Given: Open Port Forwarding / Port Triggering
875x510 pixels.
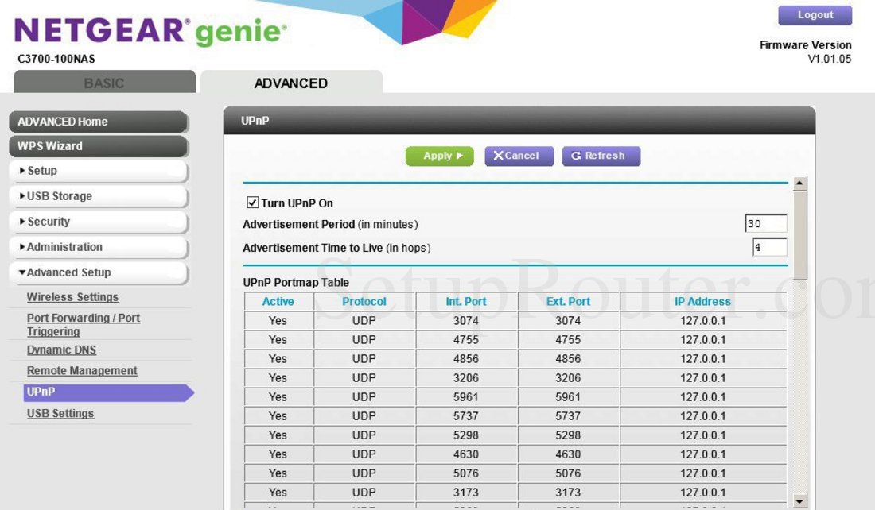Looking at the screenshot, I should 84,324.
